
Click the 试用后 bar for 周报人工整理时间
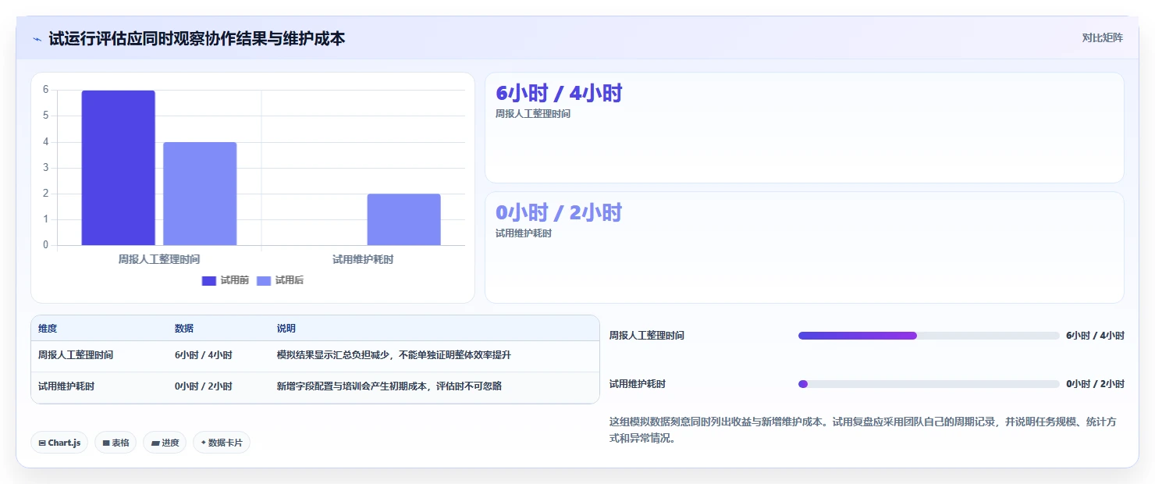[200, 194]
